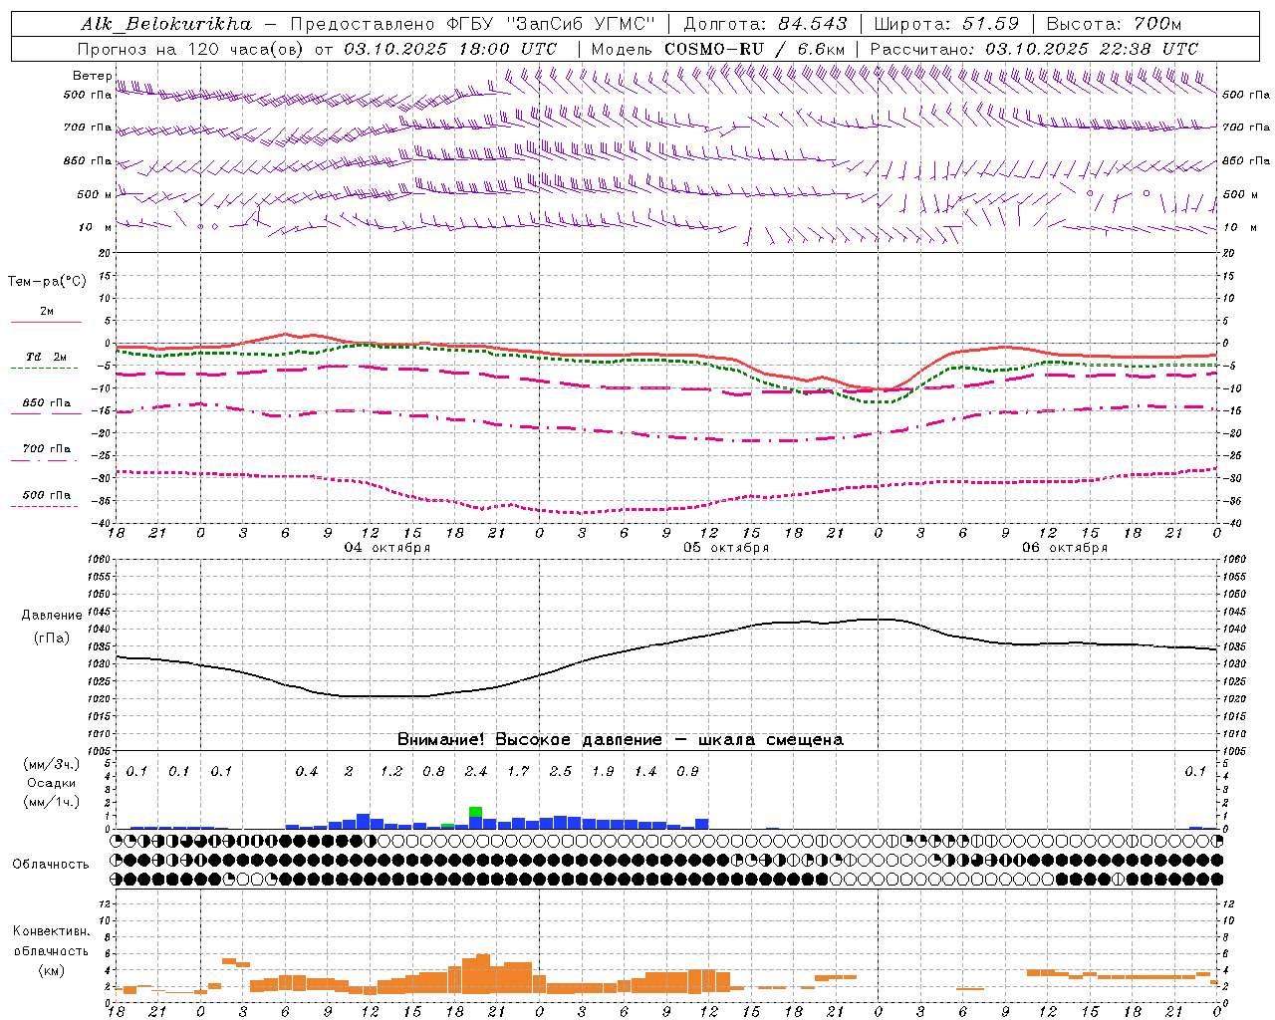Click the Alk_Belokurikha station title

pos(166,24)
